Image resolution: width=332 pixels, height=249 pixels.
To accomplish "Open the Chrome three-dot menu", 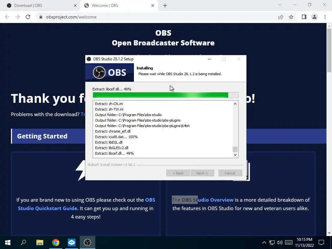I will coord(325,17).
